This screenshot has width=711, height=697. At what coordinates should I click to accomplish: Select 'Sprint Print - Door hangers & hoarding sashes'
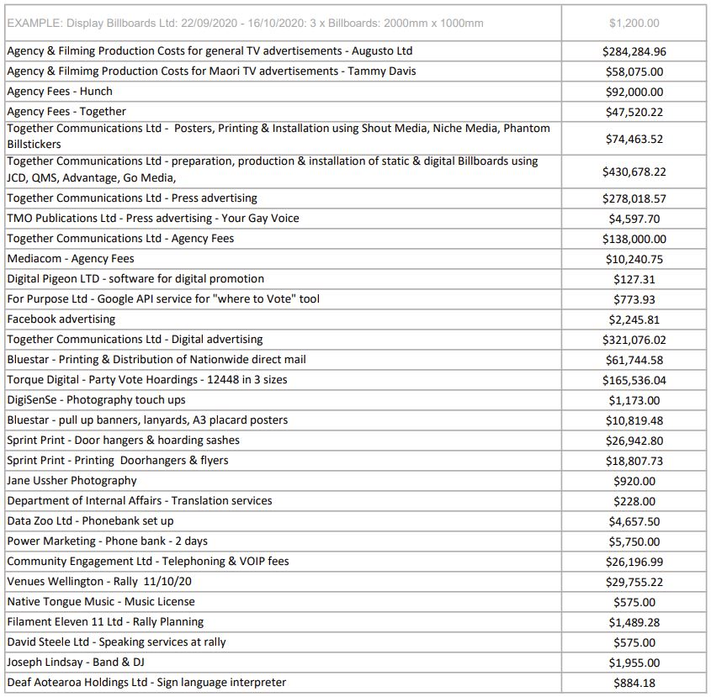(124, 440)
